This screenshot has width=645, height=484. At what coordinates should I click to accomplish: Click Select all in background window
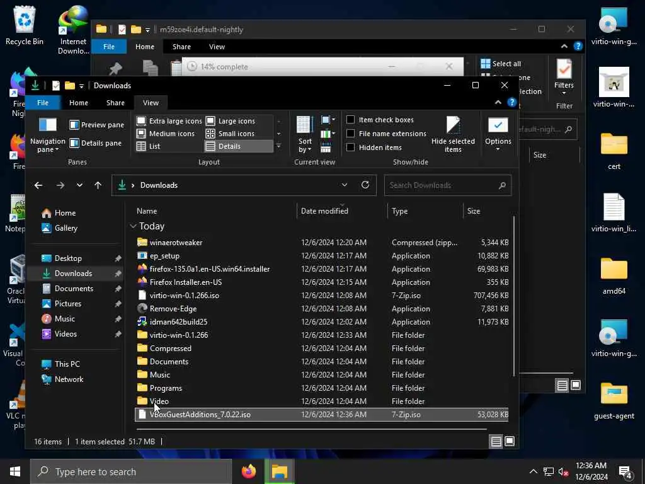coord(501,64)
